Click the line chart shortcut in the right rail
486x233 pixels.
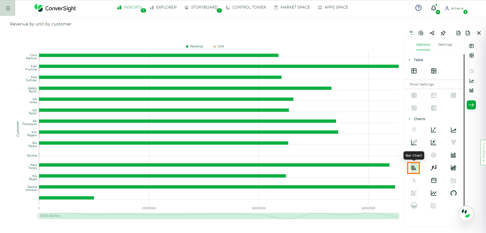tap(472, 81)
